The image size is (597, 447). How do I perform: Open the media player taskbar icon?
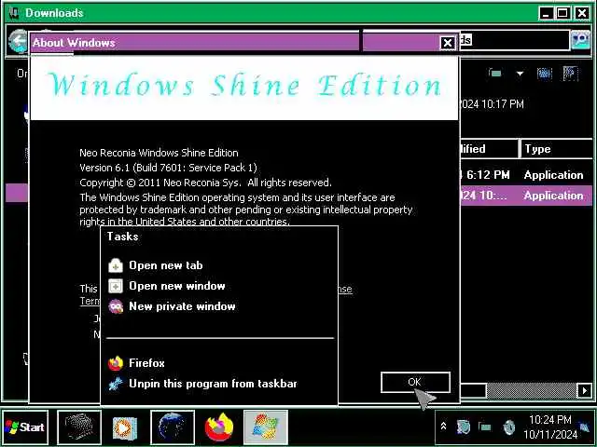coord(124,427)
